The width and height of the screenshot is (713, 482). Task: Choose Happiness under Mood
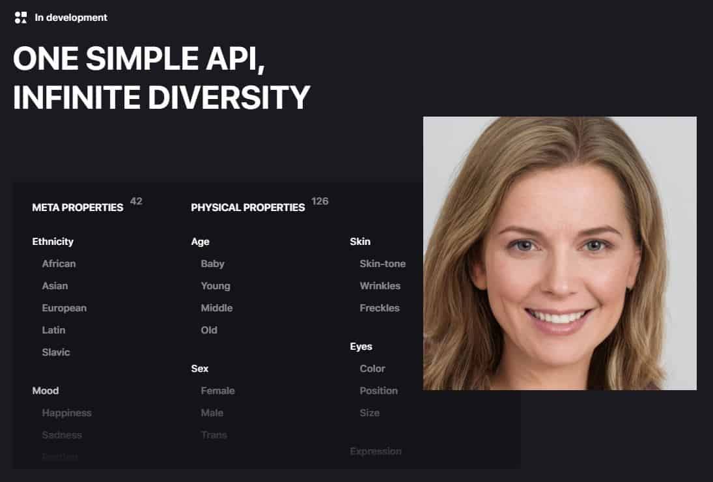[x=66, y=413]
